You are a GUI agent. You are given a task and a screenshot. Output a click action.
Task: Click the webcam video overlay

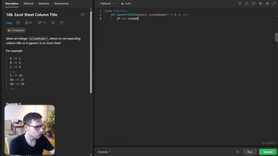point(30,130)
